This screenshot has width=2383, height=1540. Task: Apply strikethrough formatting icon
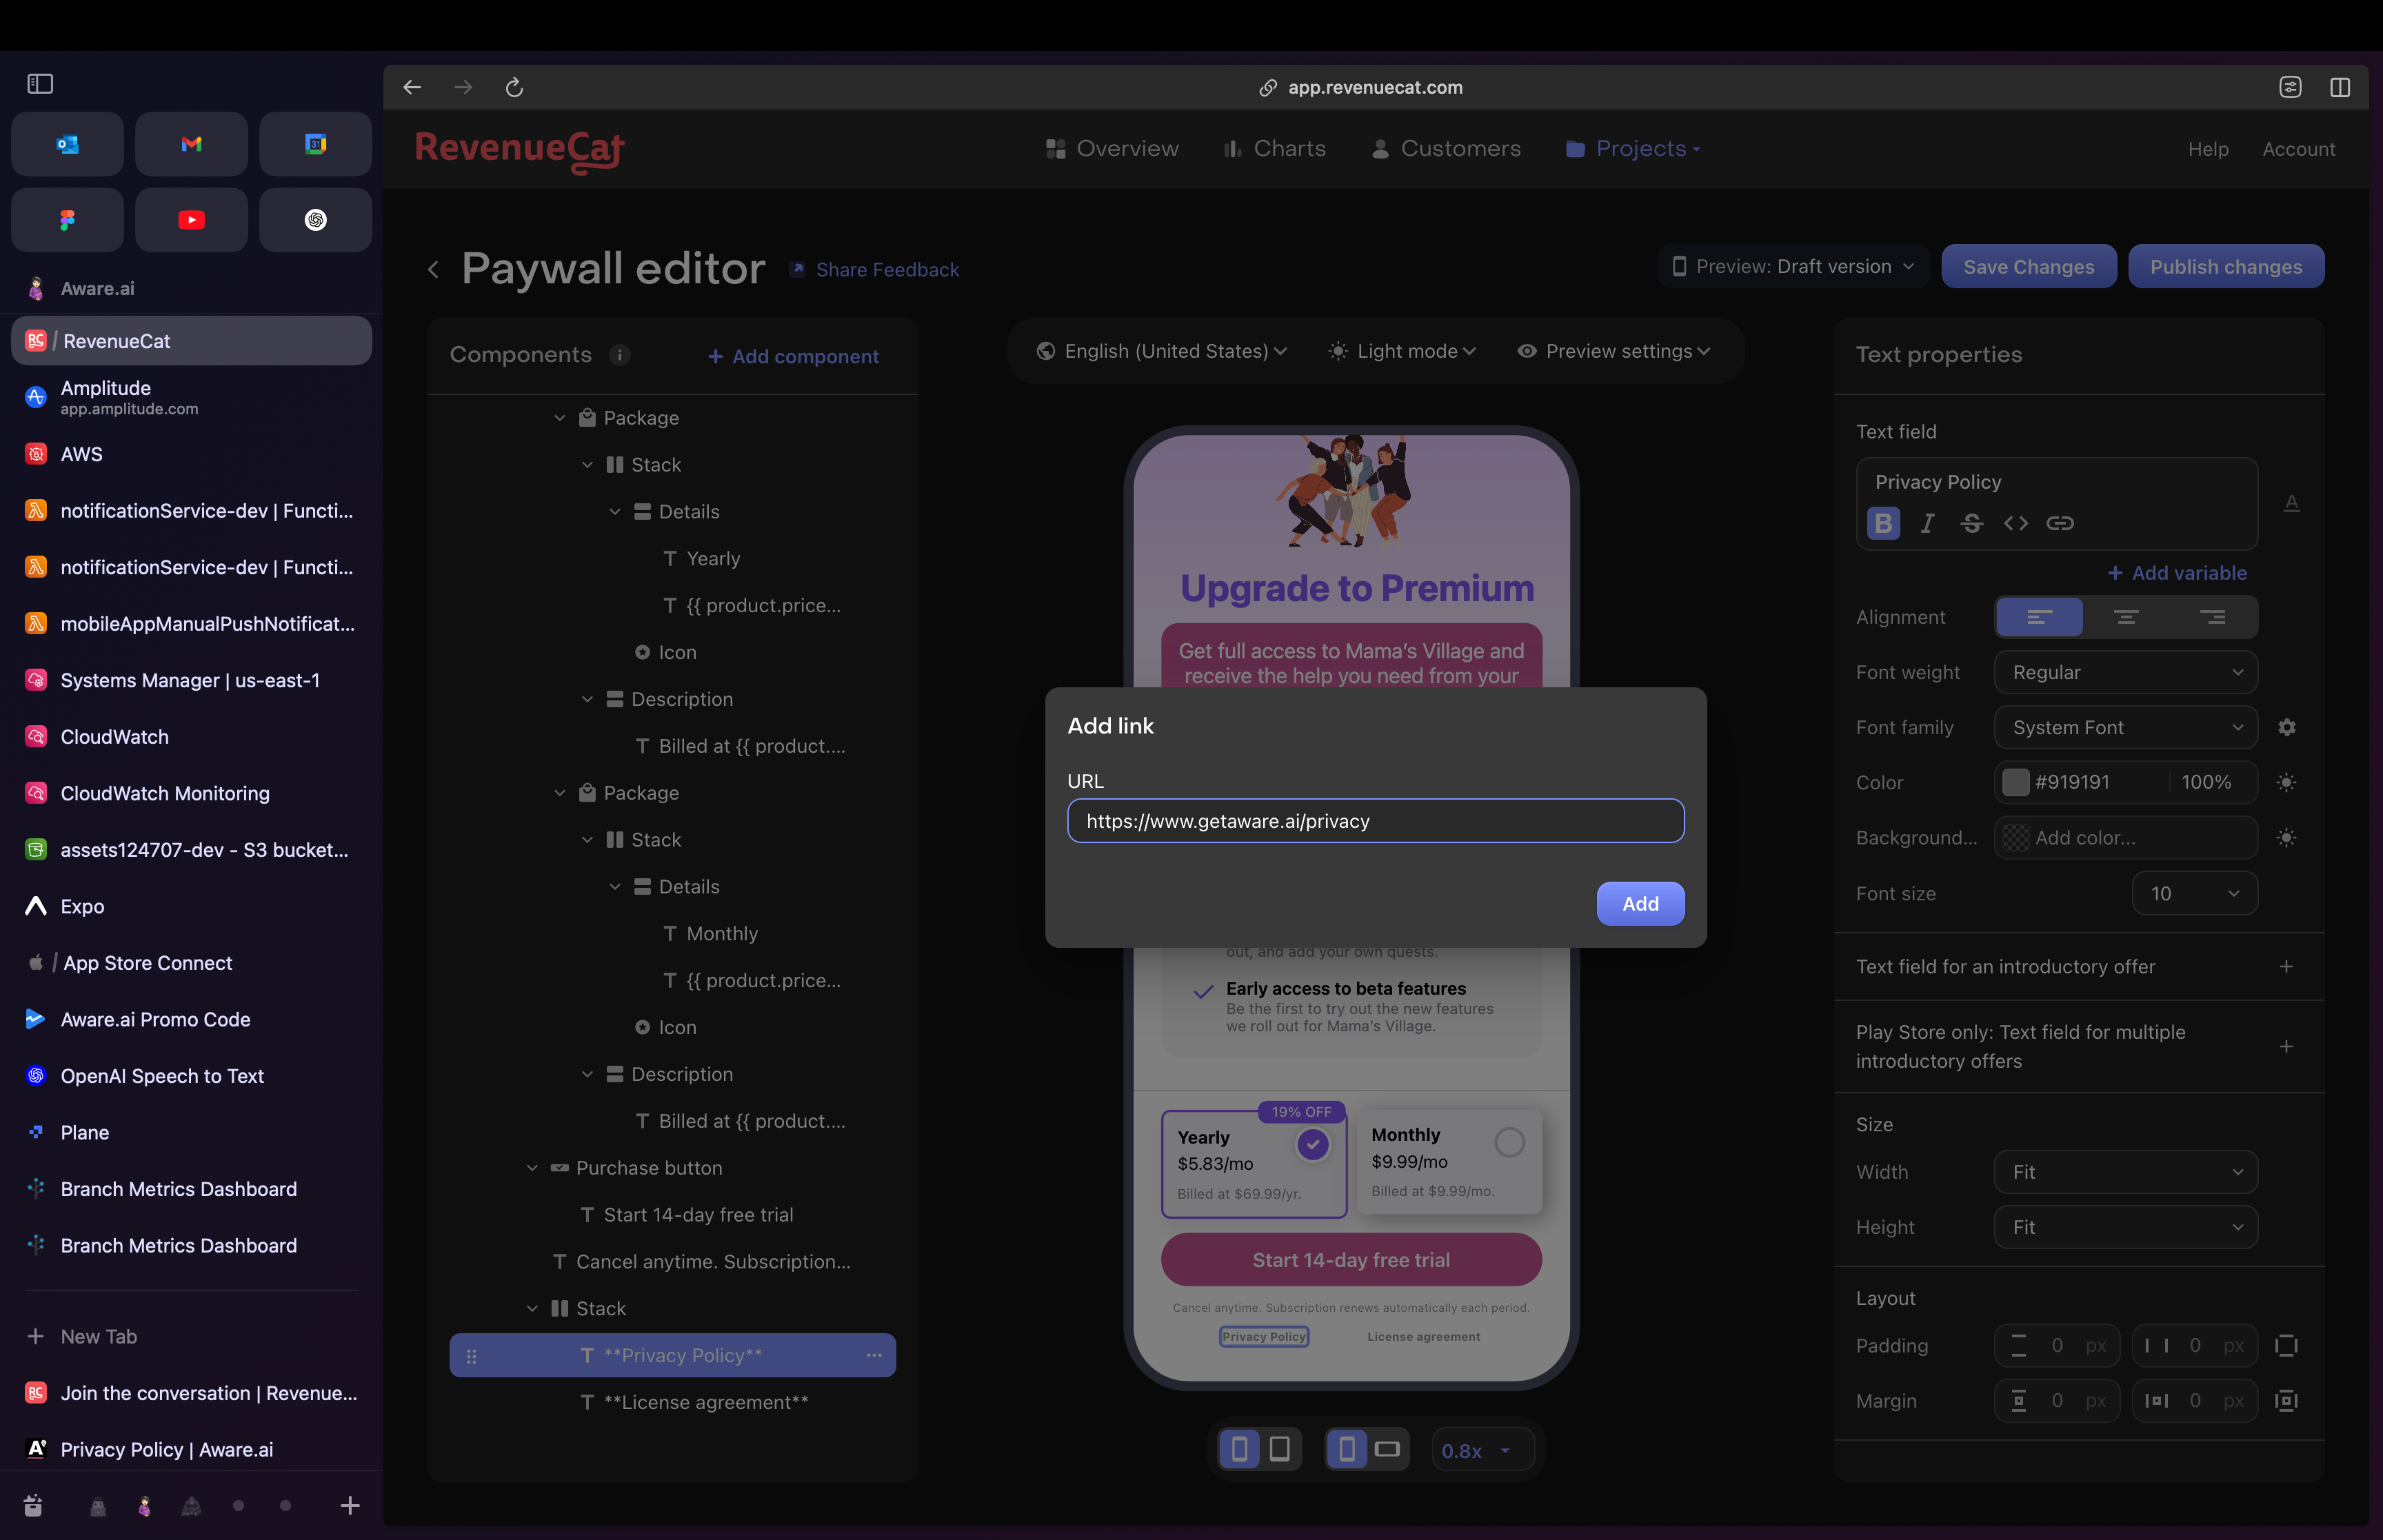pos(1971,523)
